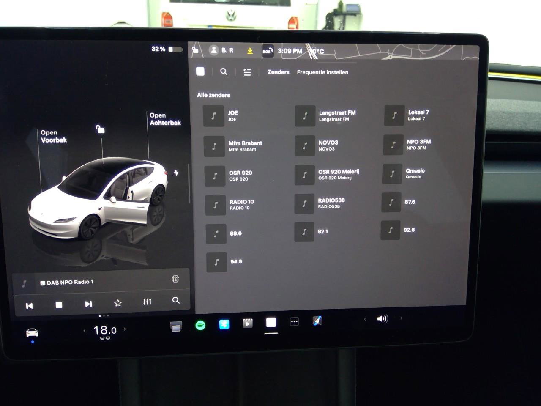The image size is (541, 406).
Task: Open the station list view icon
Action: [x=247, y=72]
